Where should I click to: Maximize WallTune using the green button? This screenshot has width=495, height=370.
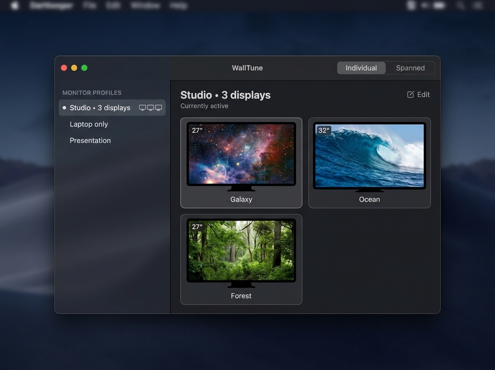(x=85, y=68)
